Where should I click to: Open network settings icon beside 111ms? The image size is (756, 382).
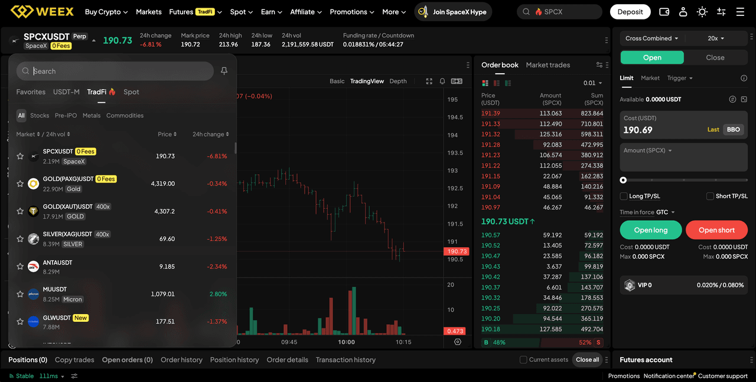74,376
